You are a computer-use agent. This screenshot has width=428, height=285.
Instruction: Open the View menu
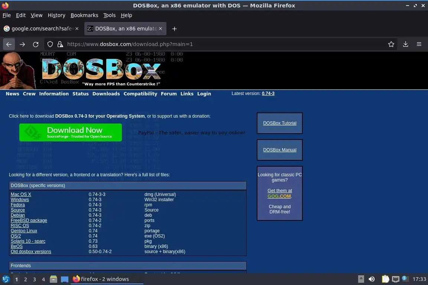(36, 15)
